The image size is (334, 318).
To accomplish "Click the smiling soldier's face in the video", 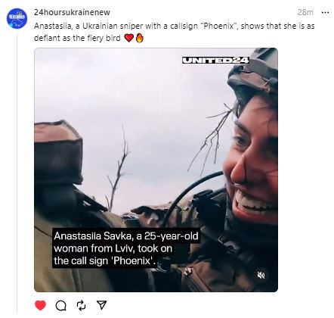I will pyautogui.click(x=252, y=164).
